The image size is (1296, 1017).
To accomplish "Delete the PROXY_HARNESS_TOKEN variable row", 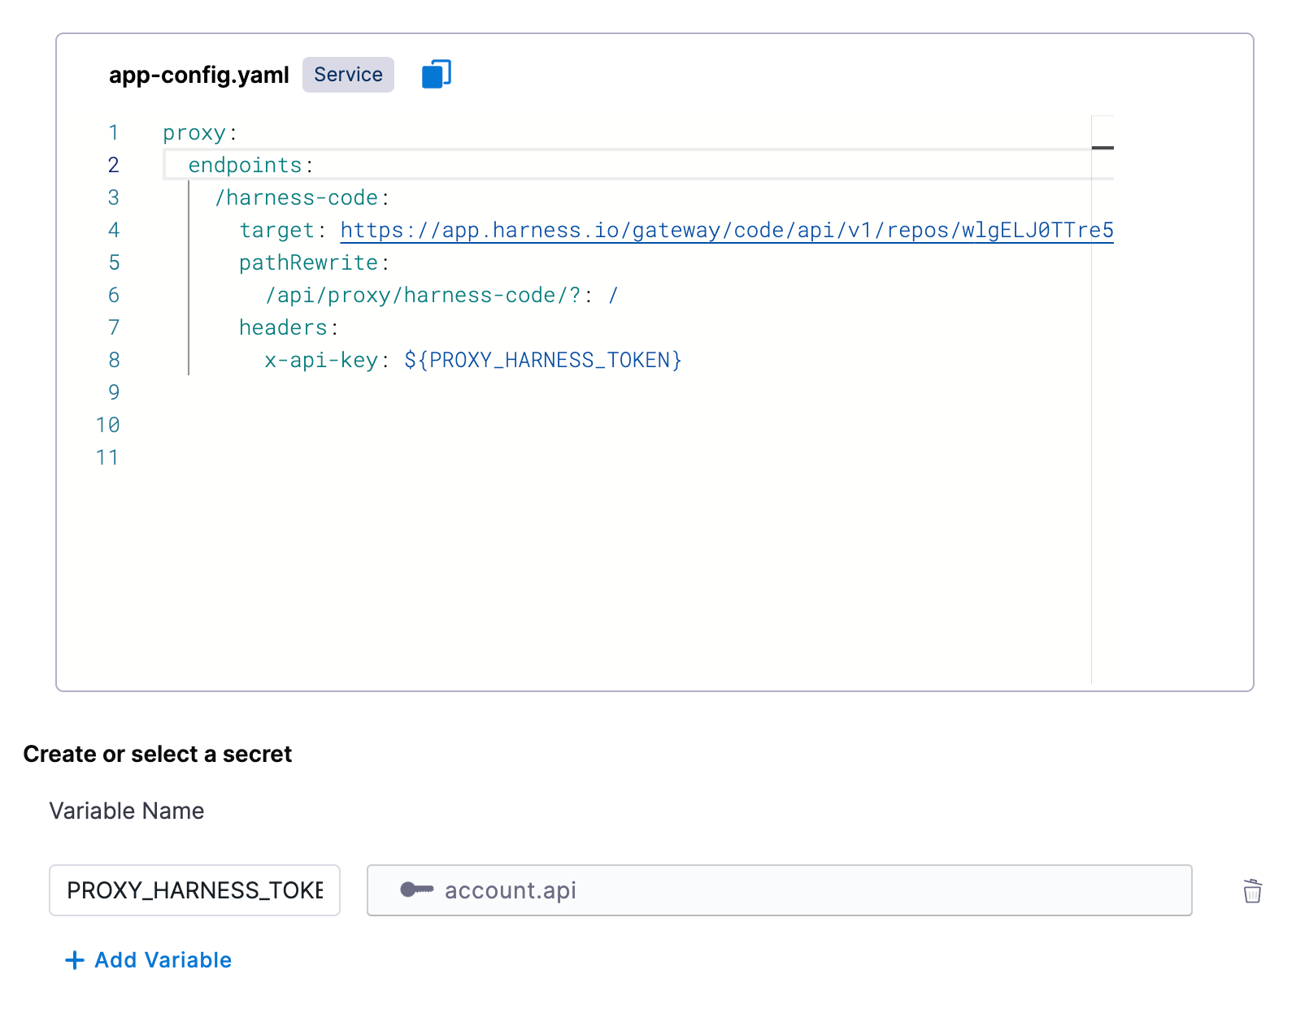I will click(x=1252, y=891).
